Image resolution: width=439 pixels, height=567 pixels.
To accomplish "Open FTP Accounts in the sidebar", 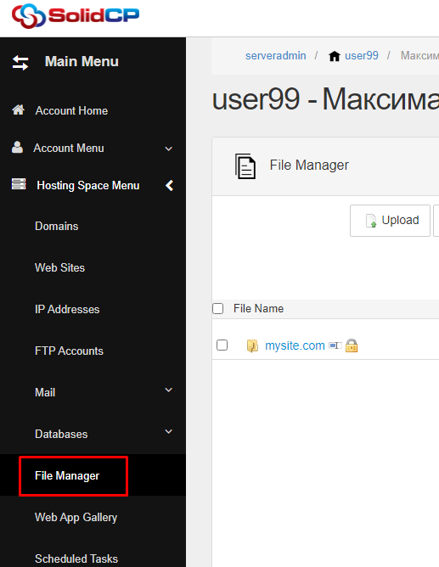I will 69,351.
